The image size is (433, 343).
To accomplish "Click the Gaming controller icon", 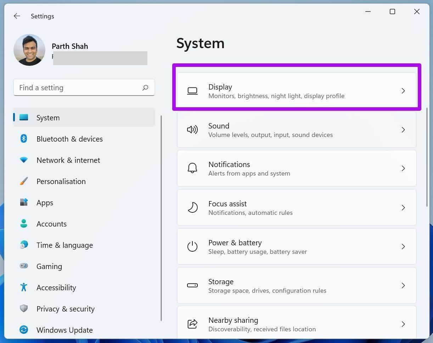I will point(24,265).
